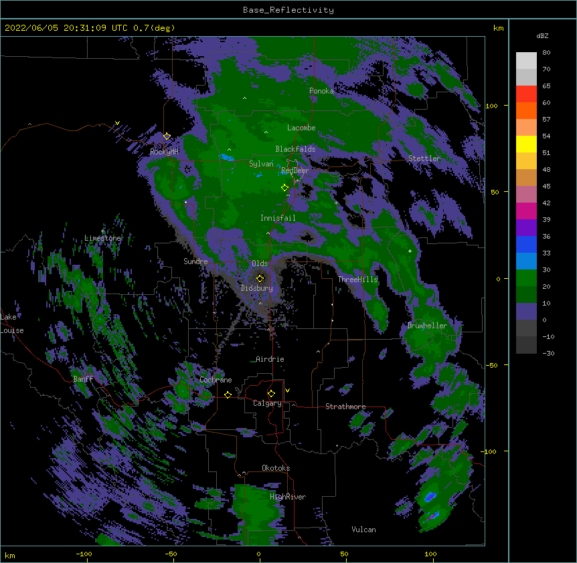Select the Sundre label

pos(195,261)
